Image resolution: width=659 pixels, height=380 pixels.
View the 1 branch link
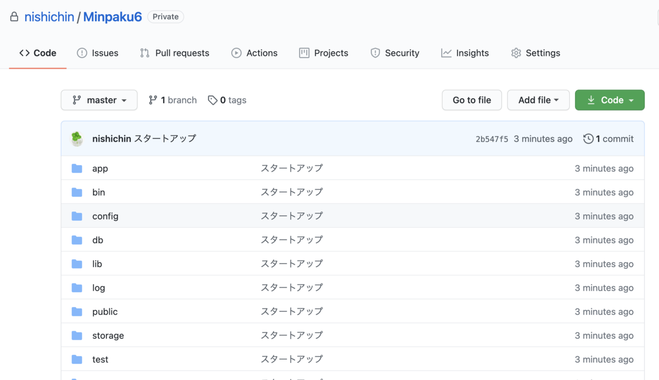tap(172, 100)
